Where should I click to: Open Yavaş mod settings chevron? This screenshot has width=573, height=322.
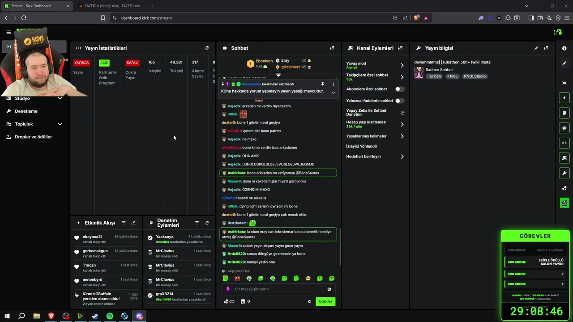click(x=402, y=65)
